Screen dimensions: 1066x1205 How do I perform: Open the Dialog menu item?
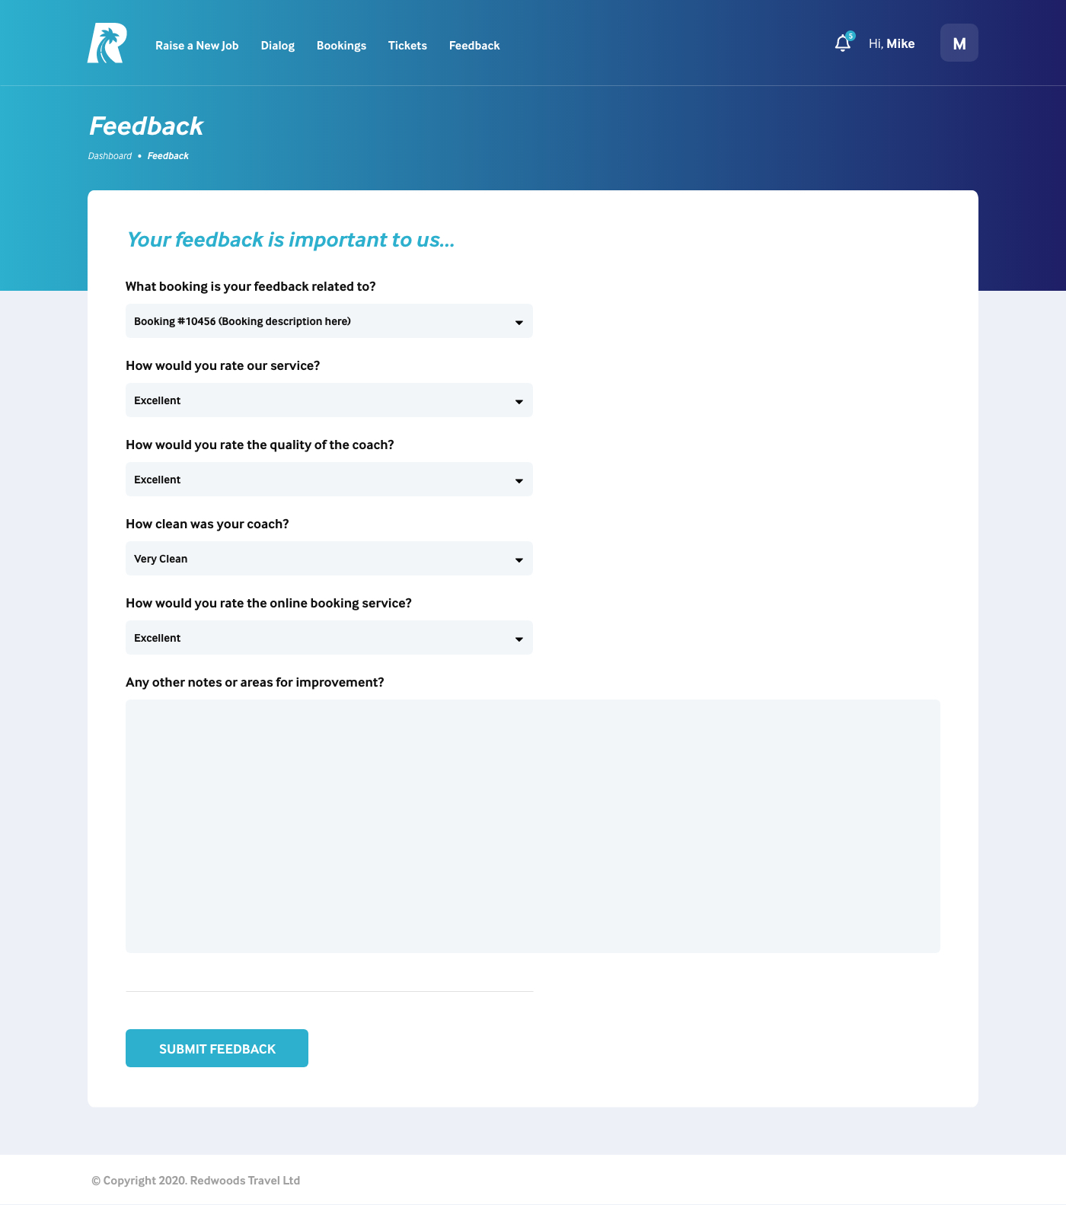coord(278,46)
